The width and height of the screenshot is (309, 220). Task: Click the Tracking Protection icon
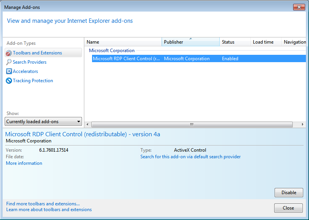9,81
